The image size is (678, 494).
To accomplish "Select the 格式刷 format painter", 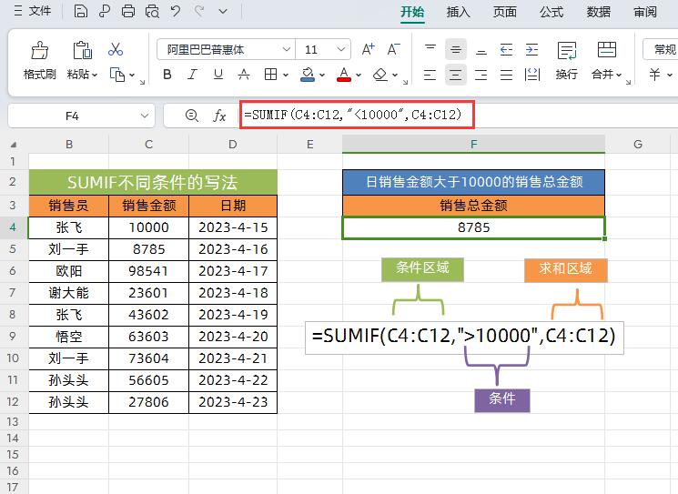I will click(40, 61).
